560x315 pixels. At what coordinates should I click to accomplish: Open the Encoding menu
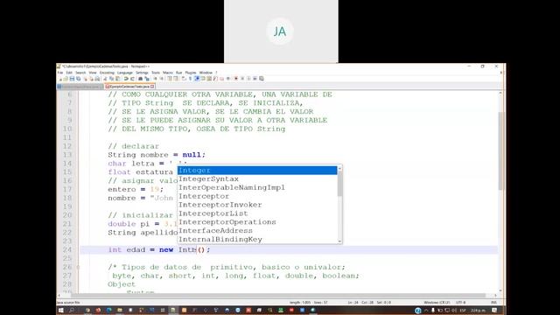coord(107,73)
